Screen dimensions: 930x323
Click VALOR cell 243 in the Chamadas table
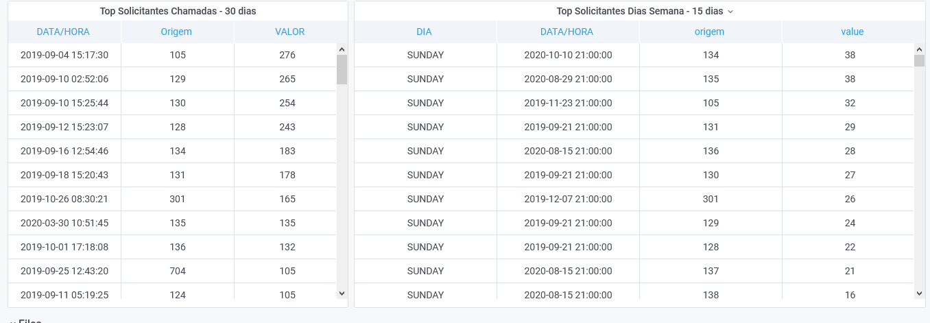click(x=287, y=127)
